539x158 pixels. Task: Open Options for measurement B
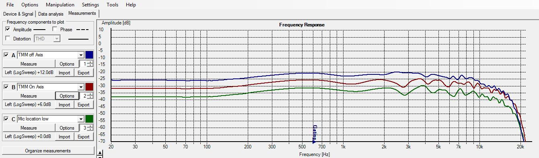[x=67, y=96]
